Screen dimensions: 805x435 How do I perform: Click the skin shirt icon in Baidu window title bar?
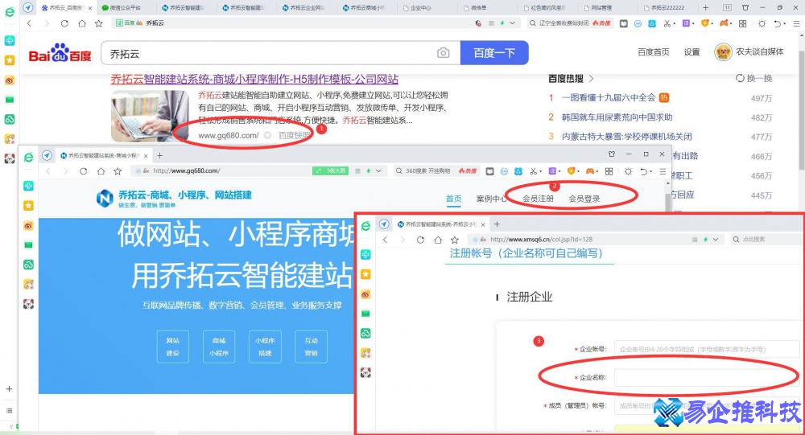[745, 8]
